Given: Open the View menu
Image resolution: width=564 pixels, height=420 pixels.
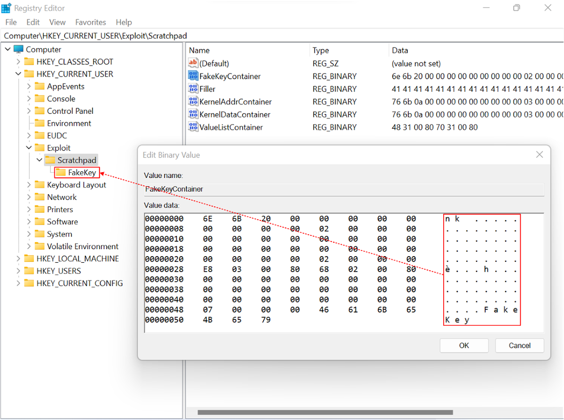Looking at the screenshot, I should pos(57,22).
